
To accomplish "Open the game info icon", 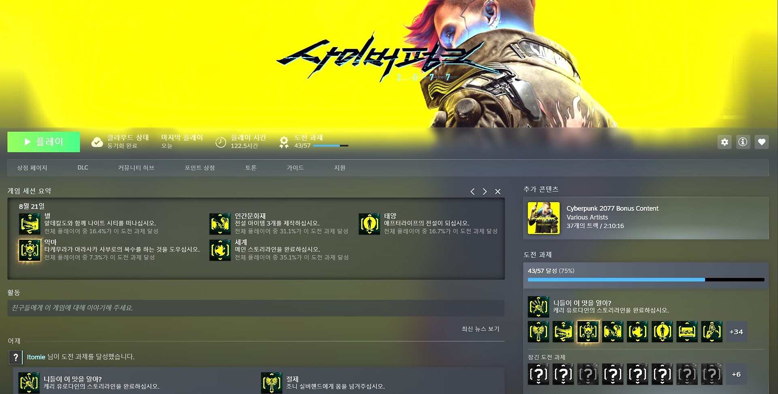I will [x=743, y=142].
